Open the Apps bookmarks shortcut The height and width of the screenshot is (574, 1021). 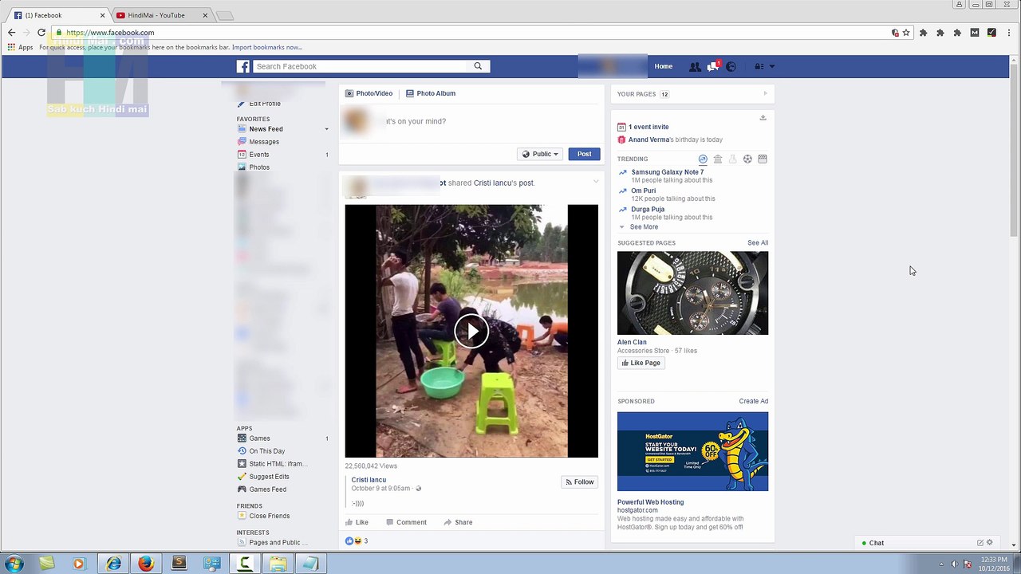(20, 47)
